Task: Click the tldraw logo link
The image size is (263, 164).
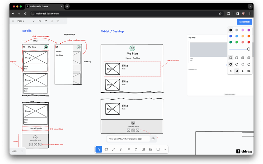Action: pyautogui.click(x=244, y=151)
